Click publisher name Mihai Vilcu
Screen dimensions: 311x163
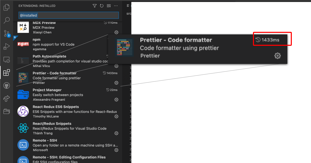tap(41, 66)
